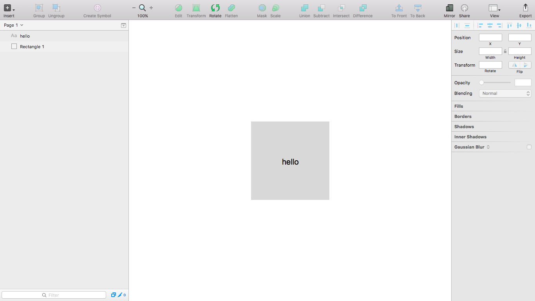This screenshot has width=535, height=301.
Task: Click the To Back icon
Action: pyautogui.click(x=418, y=8)
